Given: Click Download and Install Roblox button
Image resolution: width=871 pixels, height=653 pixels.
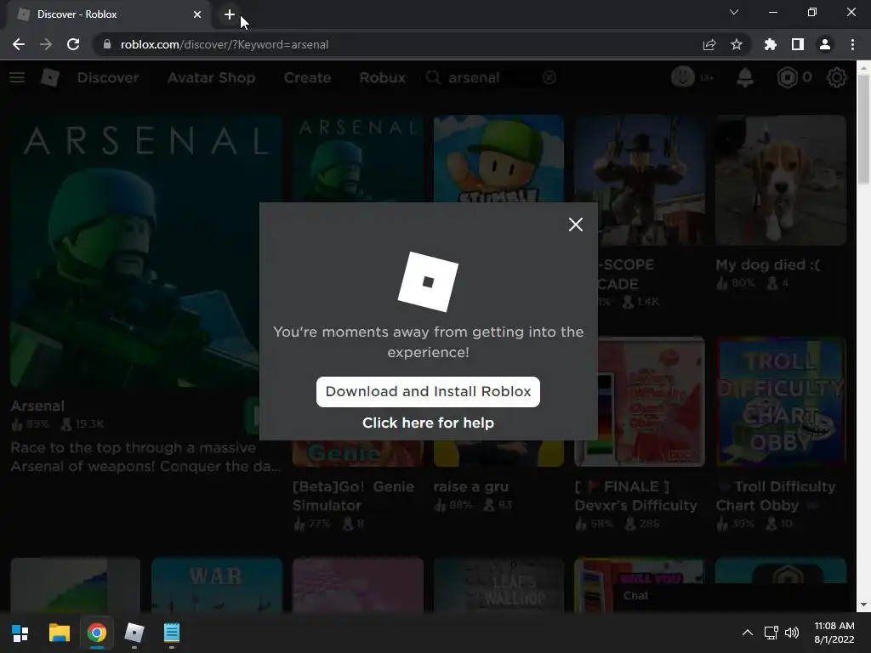Looking at the screenshot, I should (428, 391).
